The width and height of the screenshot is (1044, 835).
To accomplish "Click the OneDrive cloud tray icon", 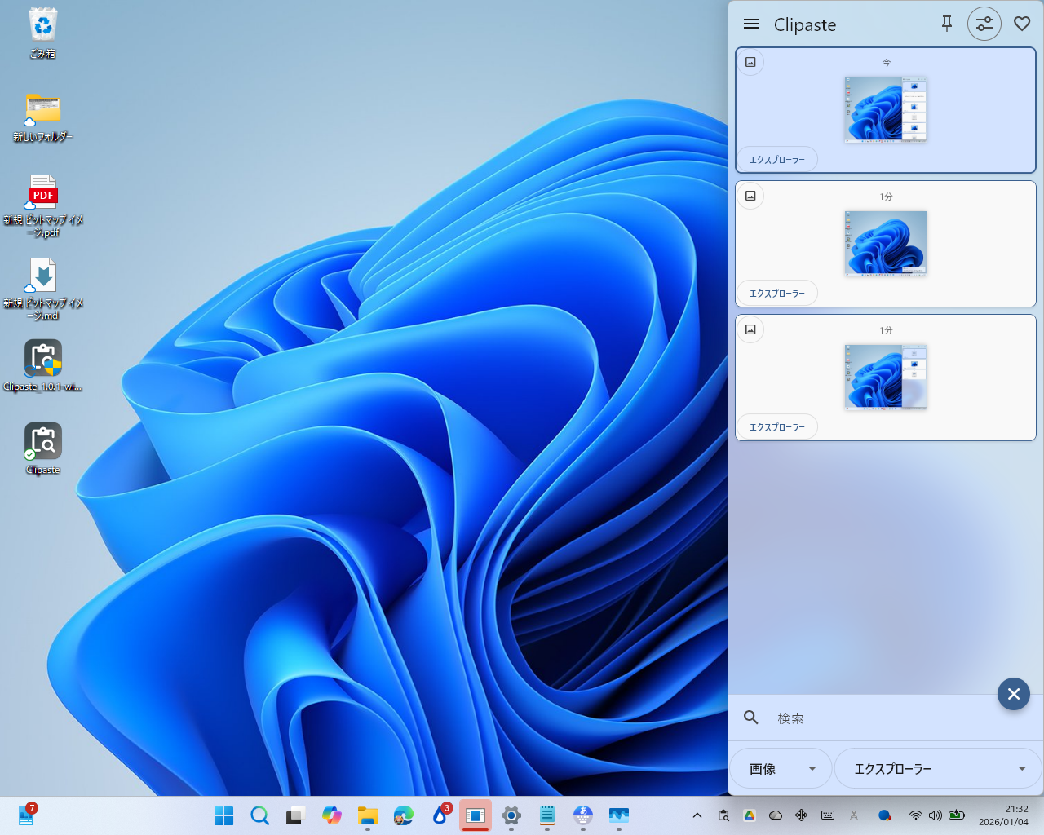I will 776,815.
